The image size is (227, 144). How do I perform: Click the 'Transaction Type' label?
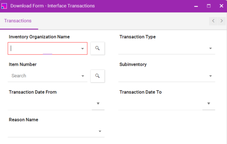[x=138, y=37]
